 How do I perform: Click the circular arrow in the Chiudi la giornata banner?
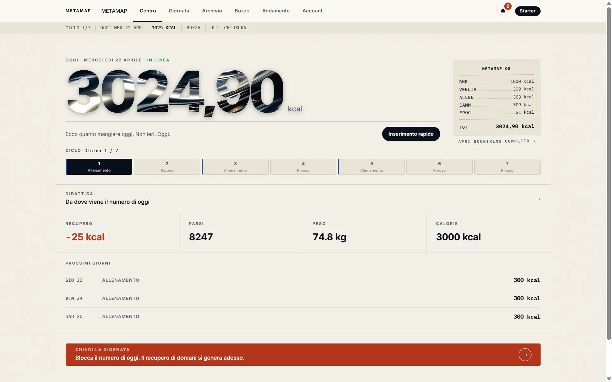525,355
